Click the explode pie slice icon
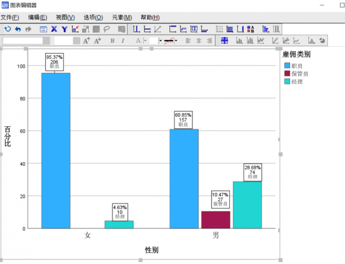Image resolution: width=345 pixels, height=264 pixels. click(322, 41)
